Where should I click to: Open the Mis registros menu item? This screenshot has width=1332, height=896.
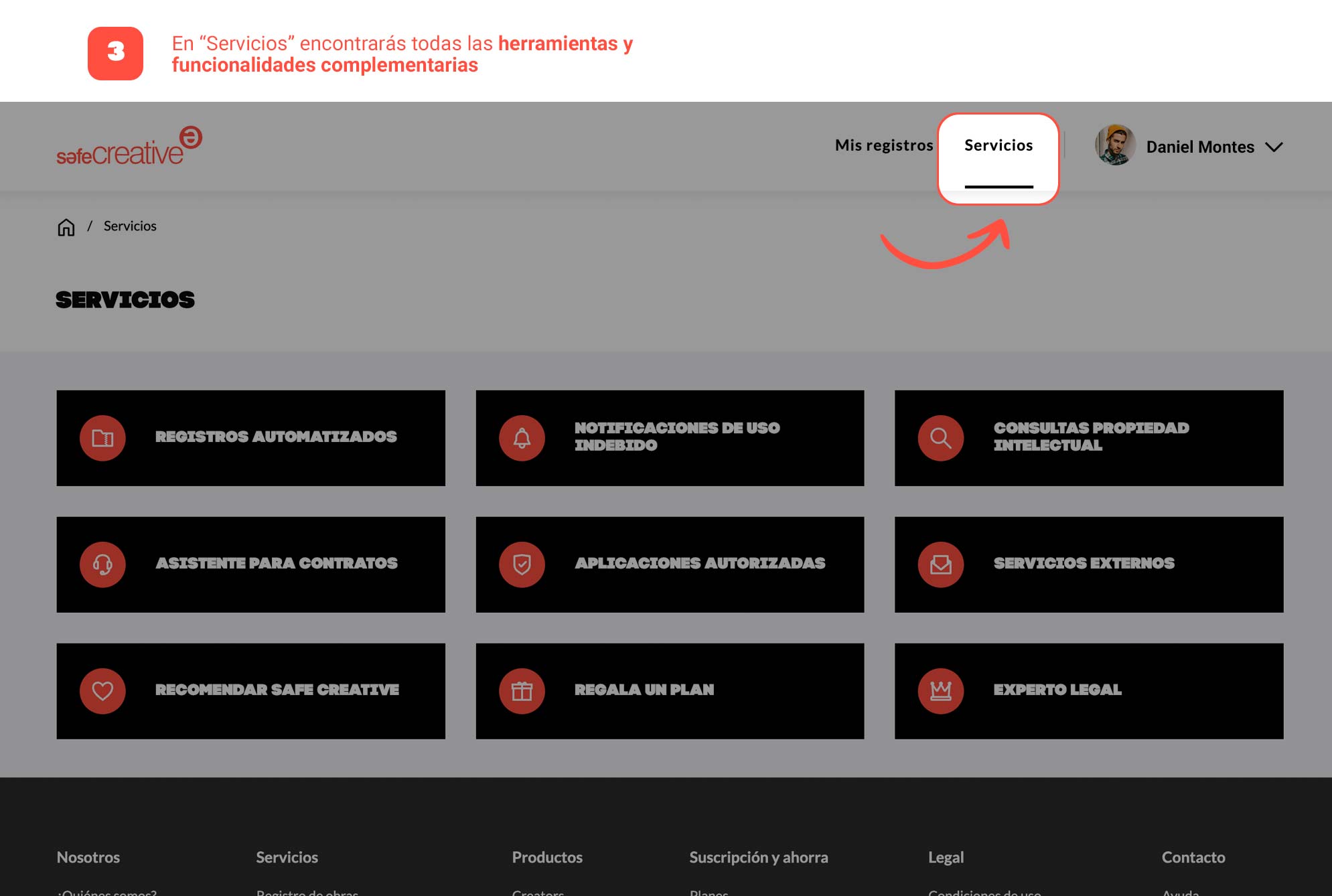(x=884, y=145)
